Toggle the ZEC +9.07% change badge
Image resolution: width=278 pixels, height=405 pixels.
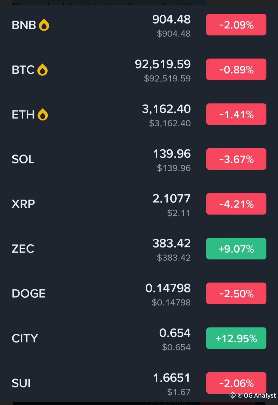236,249
